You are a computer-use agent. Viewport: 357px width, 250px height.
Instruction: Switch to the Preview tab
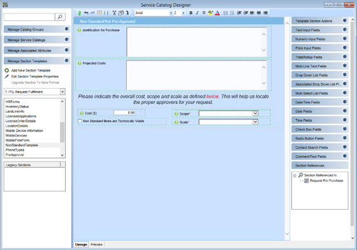point(96,244)
